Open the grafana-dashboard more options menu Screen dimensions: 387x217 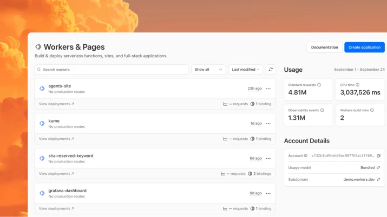point(268,193)
